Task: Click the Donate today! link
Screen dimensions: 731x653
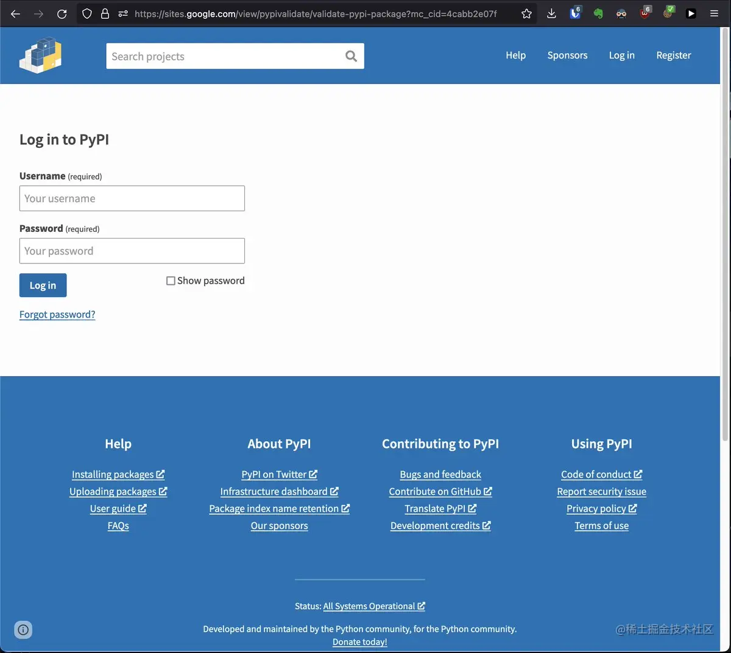Action: pos(360,642)
